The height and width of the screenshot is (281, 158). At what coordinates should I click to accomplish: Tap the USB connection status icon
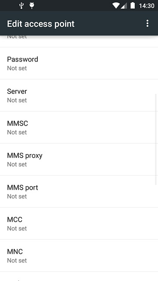point(22,6)
